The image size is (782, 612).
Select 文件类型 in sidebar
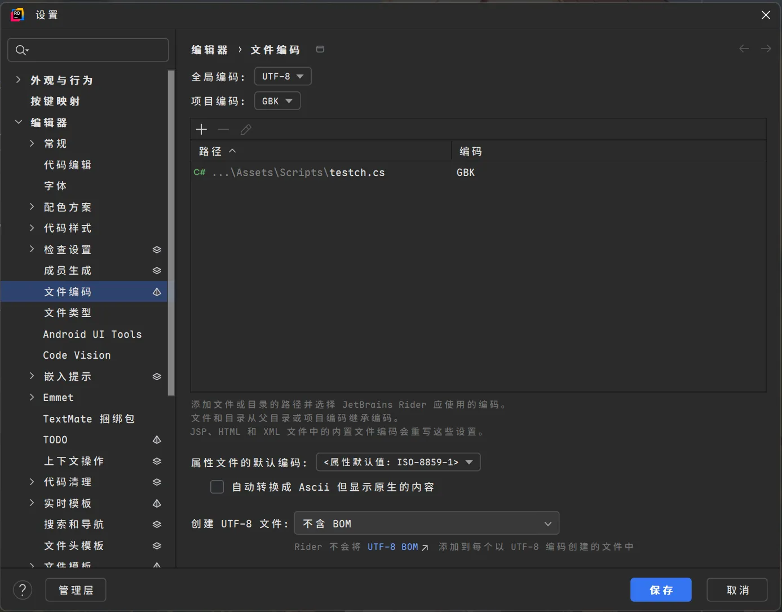(68, 312)
